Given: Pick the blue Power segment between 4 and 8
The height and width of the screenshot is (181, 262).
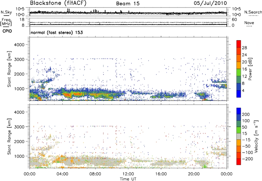Looking at the screenshot, I should click(x=239, y=87).
